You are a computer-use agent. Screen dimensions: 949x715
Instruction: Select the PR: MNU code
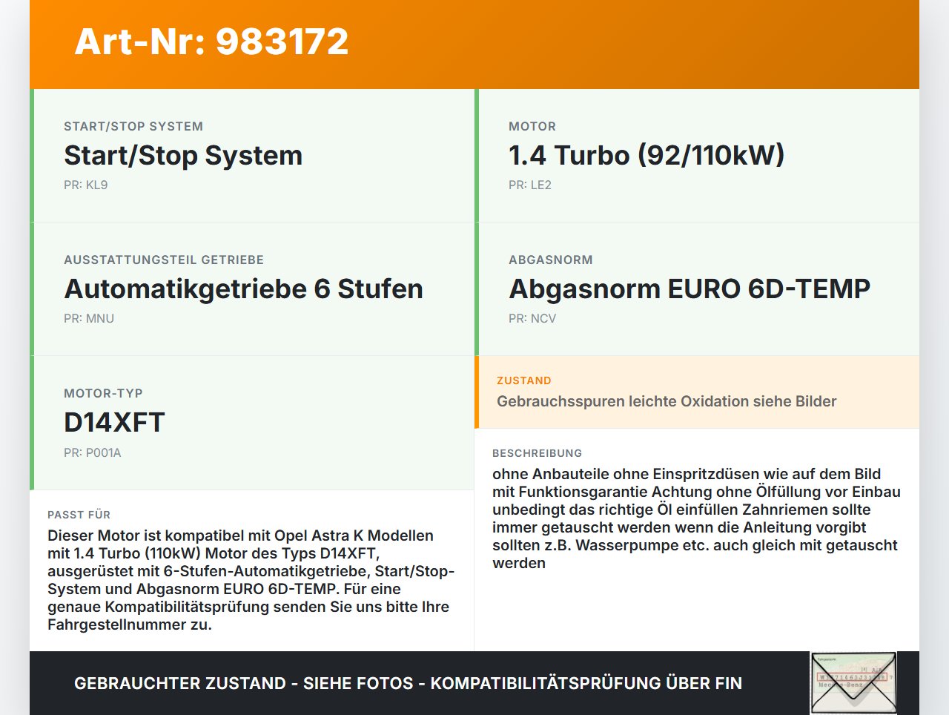[x=89, y=318]
